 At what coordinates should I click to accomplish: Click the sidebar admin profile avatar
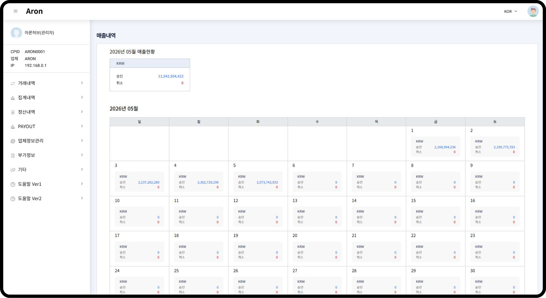[x=16, y=33]
